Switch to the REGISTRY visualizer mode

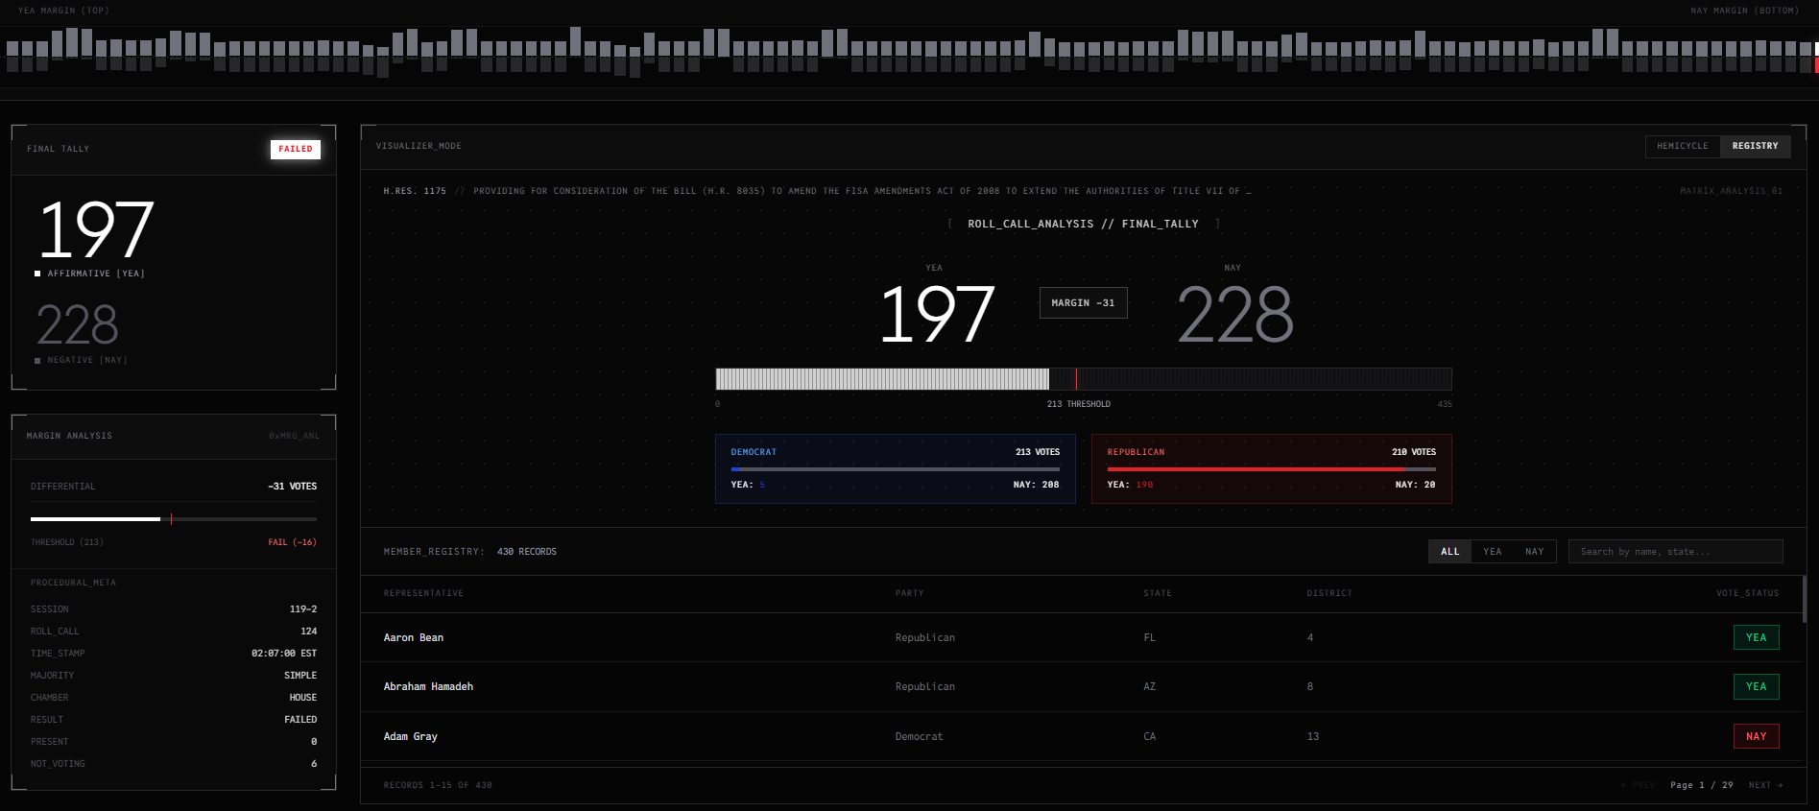1755,146
